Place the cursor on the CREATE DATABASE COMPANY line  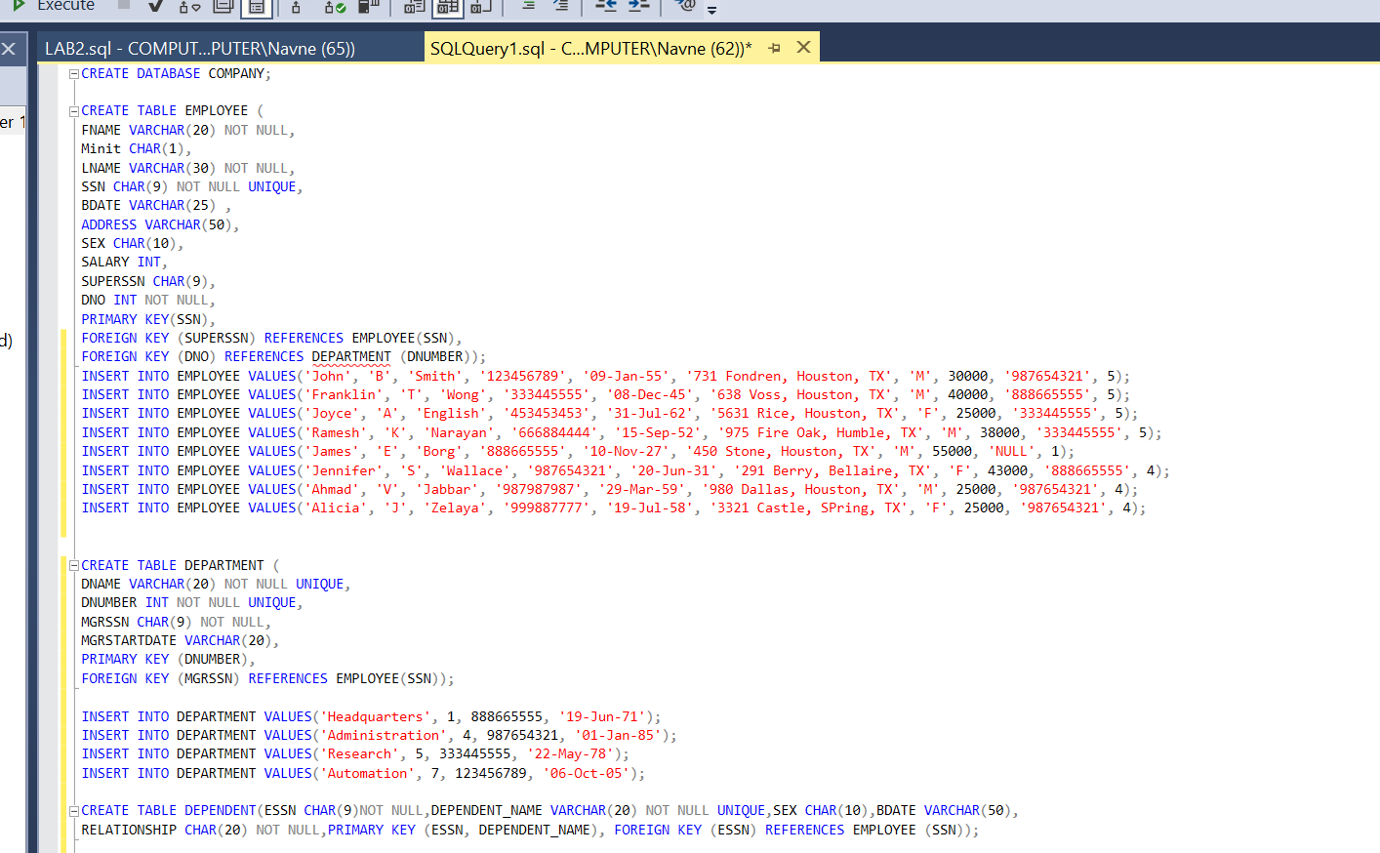176,73
